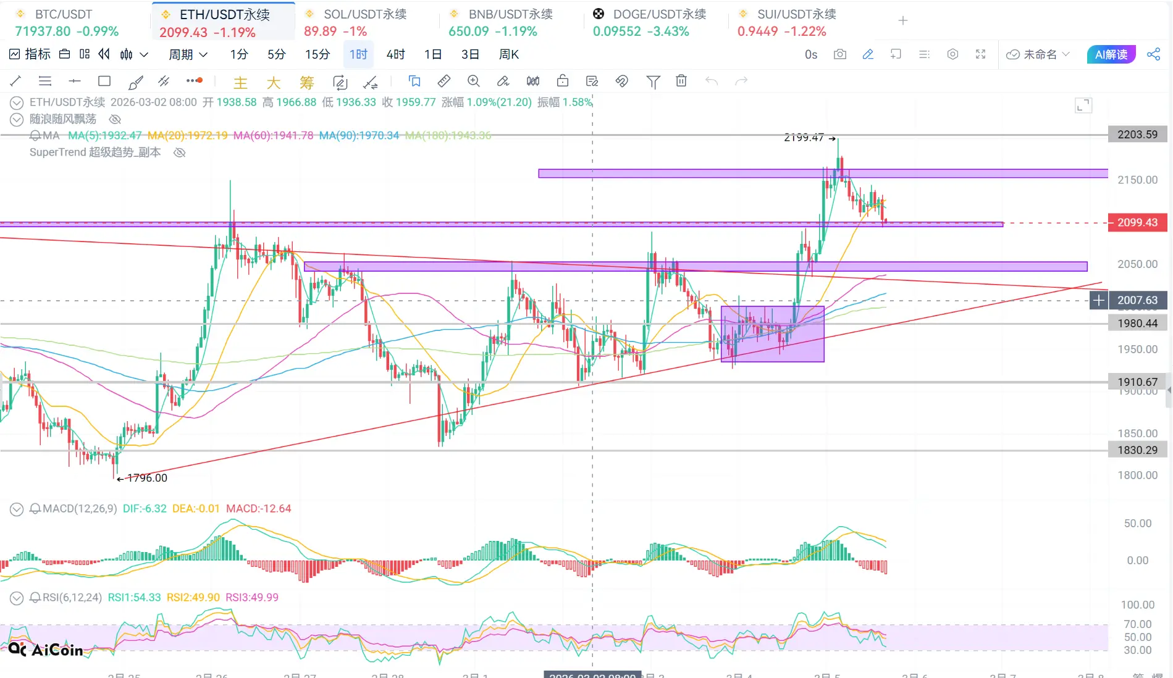Click the 2099.43 current price label
The height and width of the screenshot is (678, 1173).
coord(1138,222)
